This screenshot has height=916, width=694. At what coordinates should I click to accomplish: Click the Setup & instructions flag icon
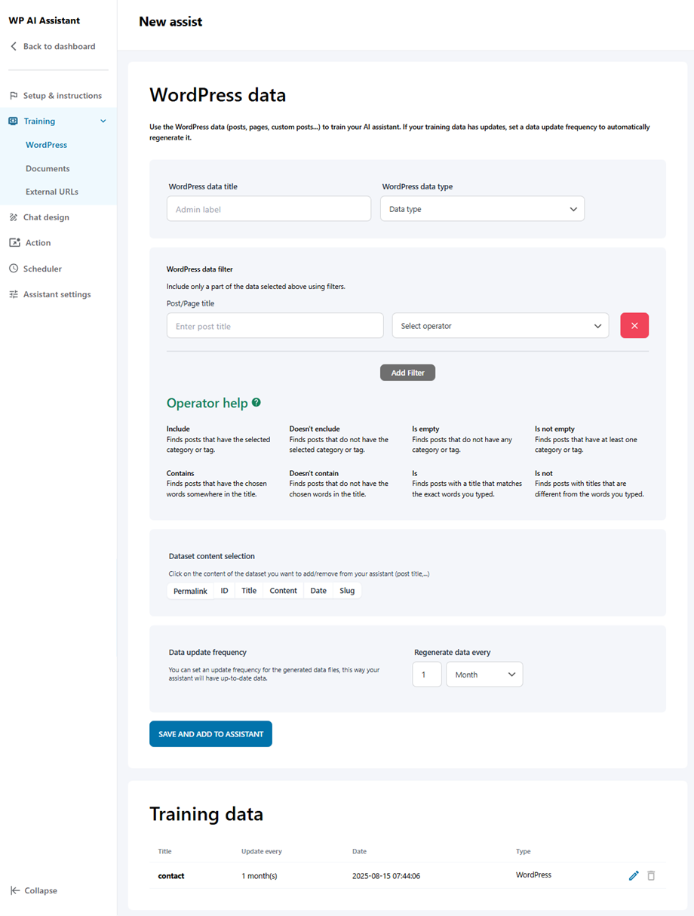point(14,96)
